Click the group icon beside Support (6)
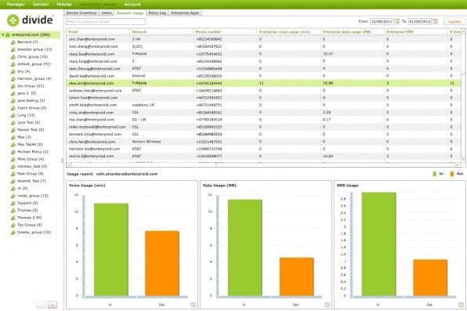 (13, 203)
